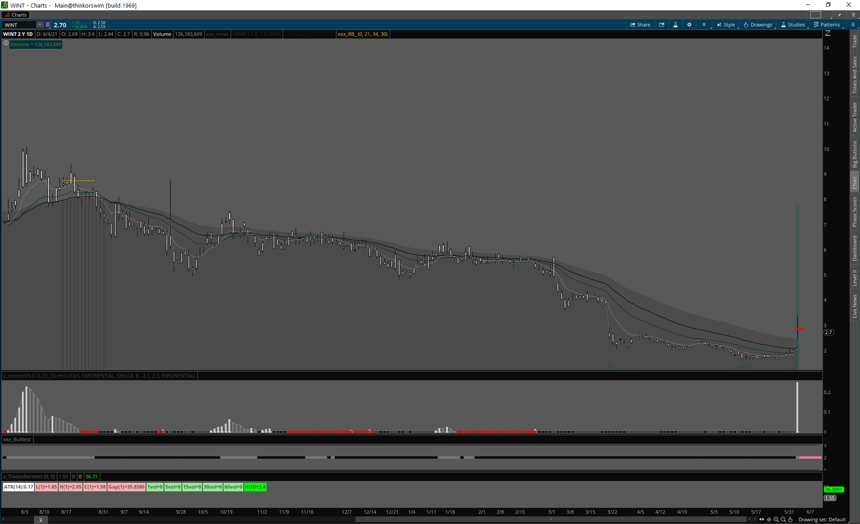Open the Style dropdown menu
The width and height of the screenshot is (860, 524).
click(x=726, y=25)
